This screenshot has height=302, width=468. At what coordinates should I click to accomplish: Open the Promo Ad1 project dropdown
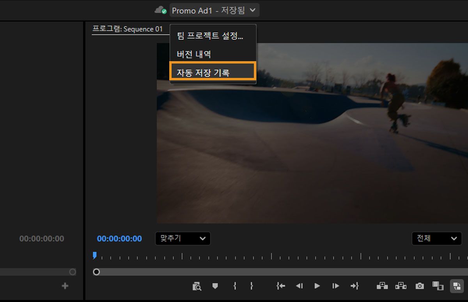click(214, 10)
